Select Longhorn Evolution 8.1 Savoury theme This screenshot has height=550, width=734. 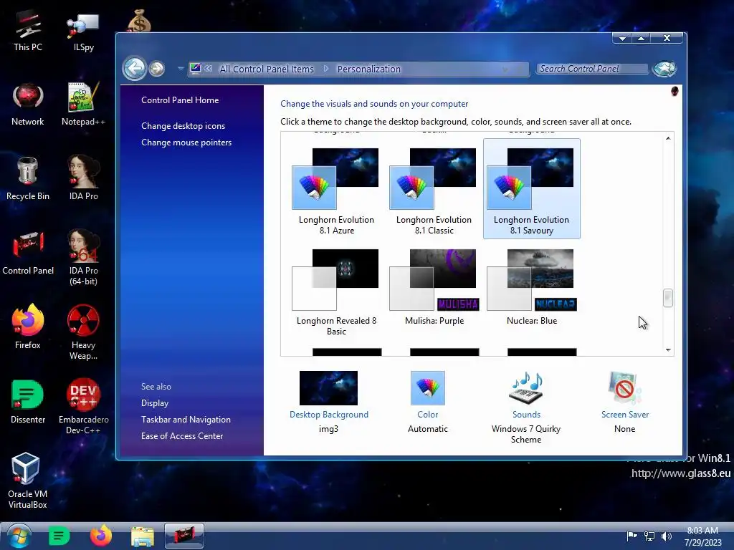(x=531, y=189)
